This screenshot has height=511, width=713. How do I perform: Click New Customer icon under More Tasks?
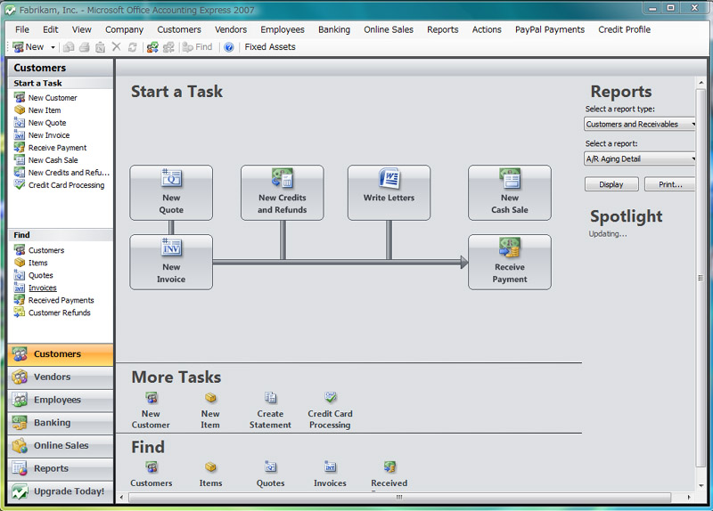pos(151,410)
